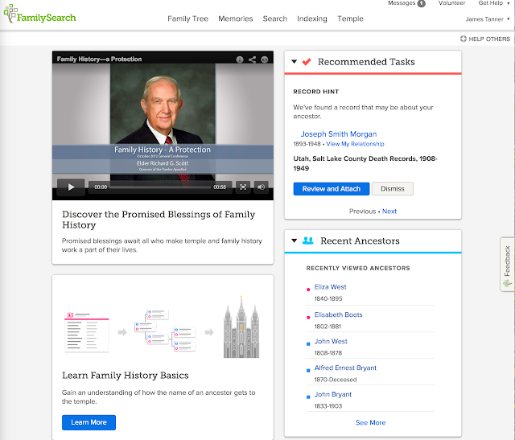Collapse the Recent Ancestors panel
Image resolution: width=515 pixels, height=440 pixels.
(295, 241)
